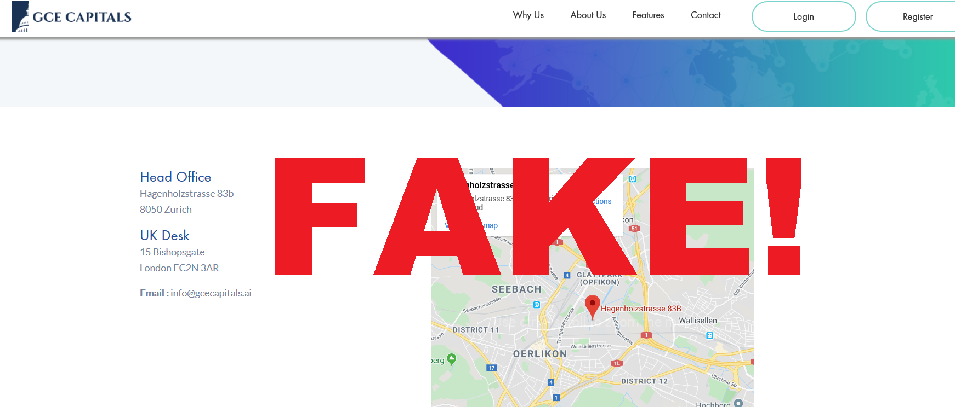This screenshot has width=955, height=407.
Task: Click the green park marker on map
Action: (451, 359)
